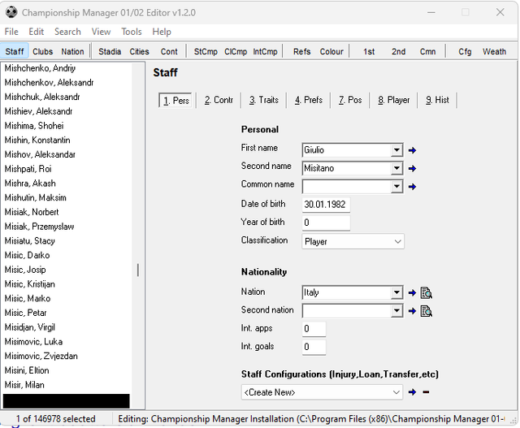Click the minus icon to remove staff configuration

[x=426, y=392]
